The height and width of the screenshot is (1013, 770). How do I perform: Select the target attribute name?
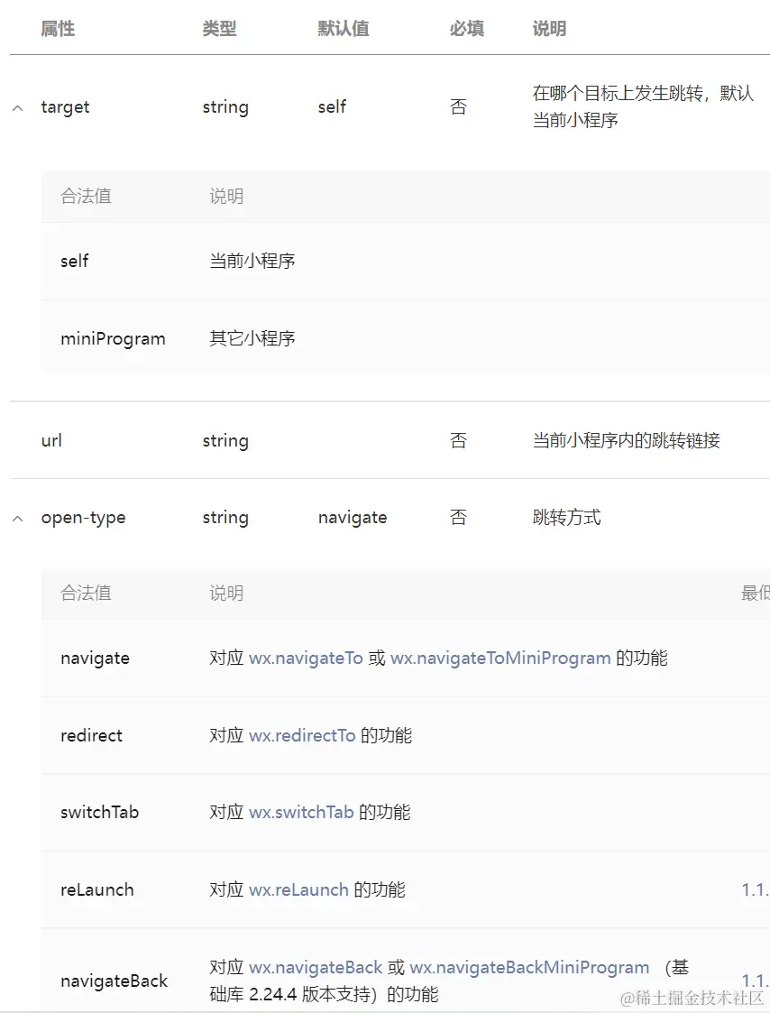[65, 106]
